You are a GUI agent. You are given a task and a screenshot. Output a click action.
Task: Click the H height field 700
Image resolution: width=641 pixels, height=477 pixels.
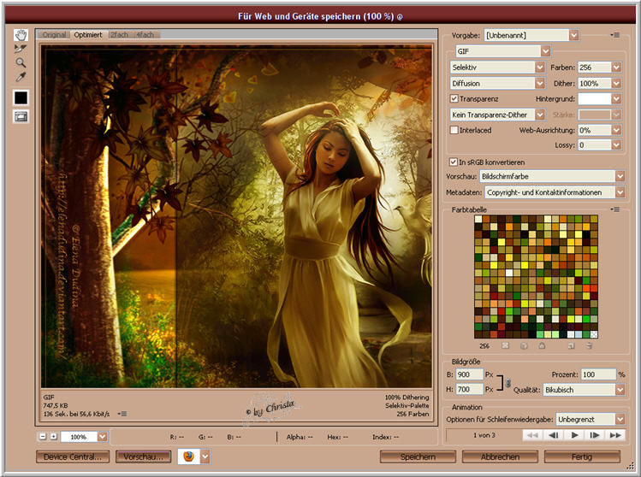(x=469, y=389)
